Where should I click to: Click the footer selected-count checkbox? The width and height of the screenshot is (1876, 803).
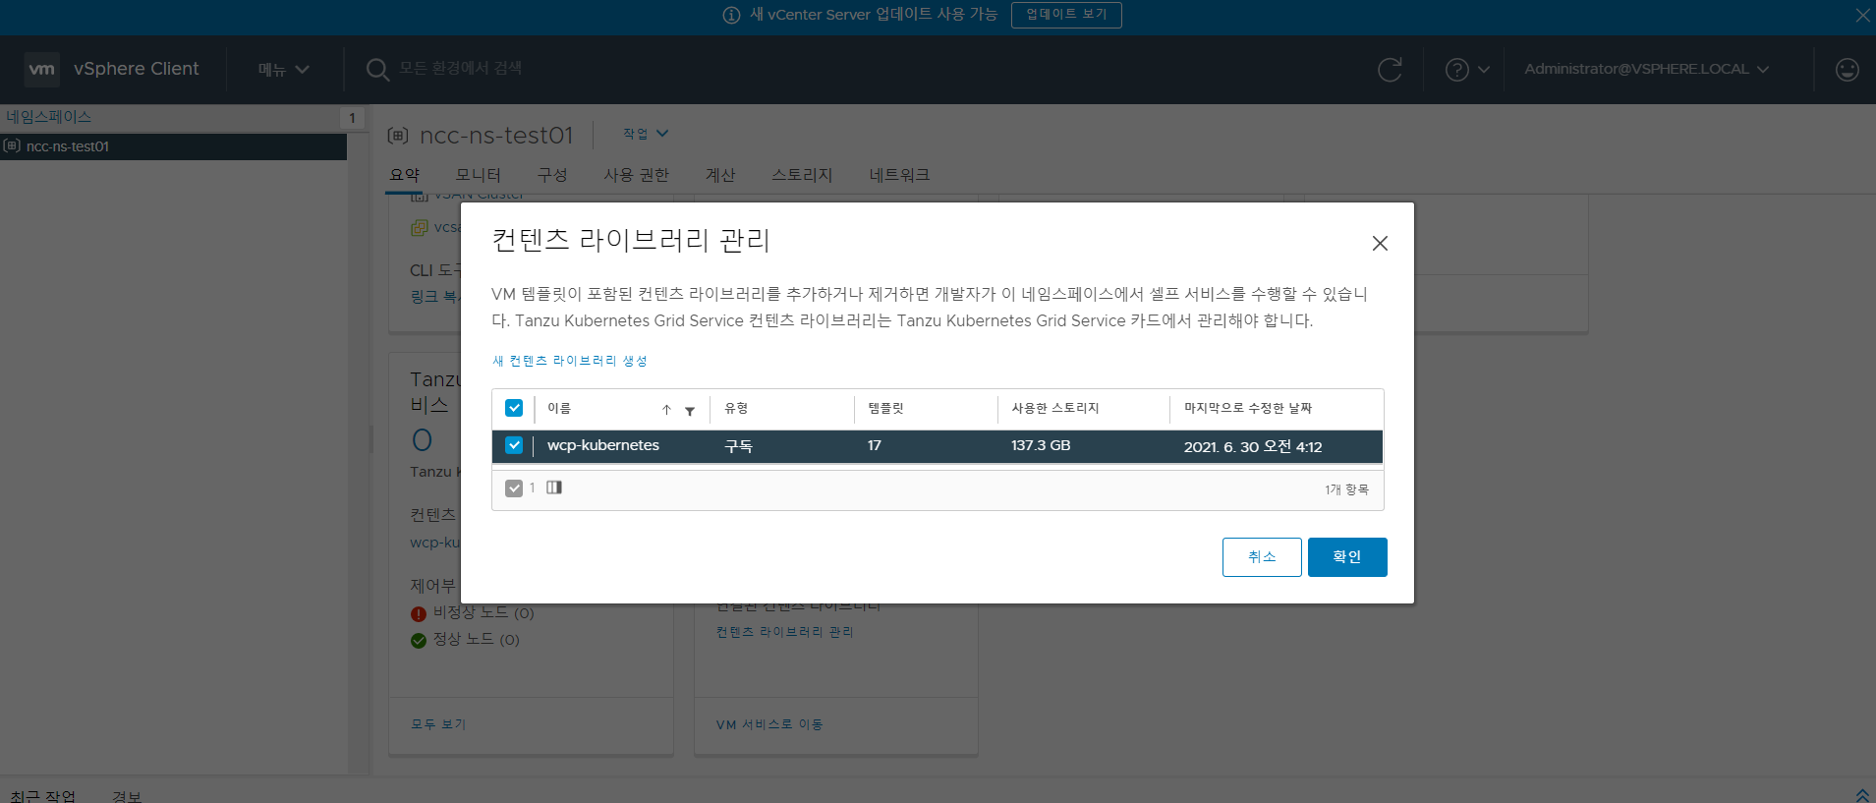(514, 488)
